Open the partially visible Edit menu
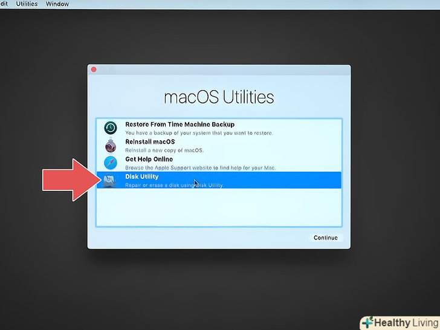 pos(4,4)
